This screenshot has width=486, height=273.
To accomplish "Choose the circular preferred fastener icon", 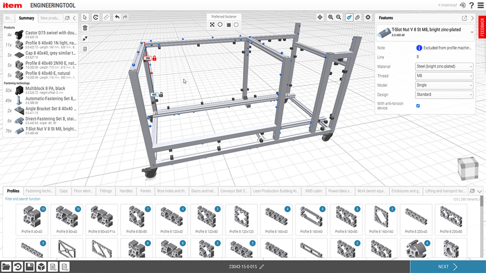I will point(236,24).
